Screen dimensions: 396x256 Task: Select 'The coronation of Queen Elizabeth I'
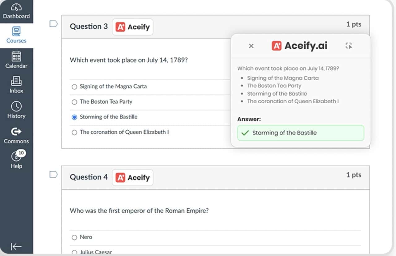tap(74, 132)
